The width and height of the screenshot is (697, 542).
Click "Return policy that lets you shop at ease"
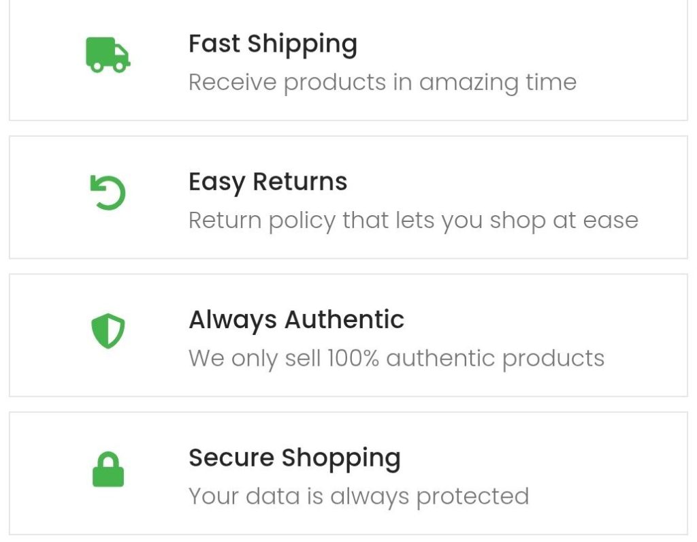click(x=412, y=221)
